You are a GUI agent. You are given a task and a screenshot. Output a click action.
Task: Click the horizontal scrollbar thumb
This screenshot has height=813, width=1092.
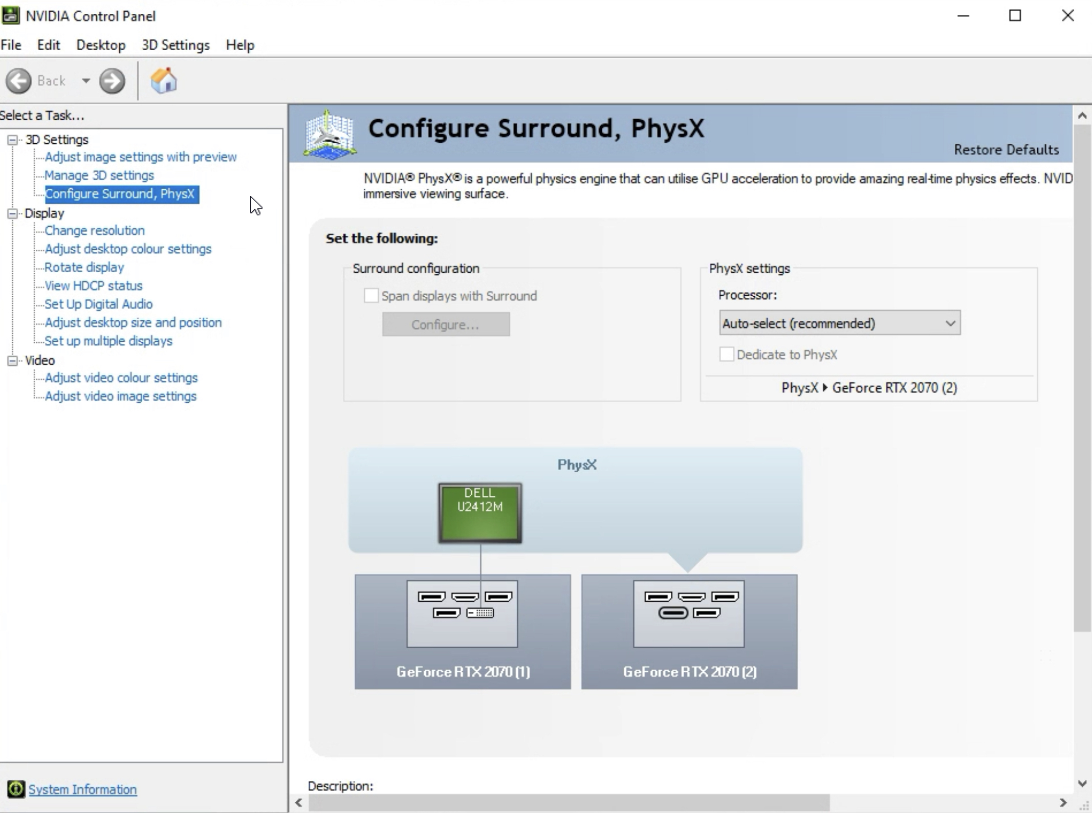point(568,802)
